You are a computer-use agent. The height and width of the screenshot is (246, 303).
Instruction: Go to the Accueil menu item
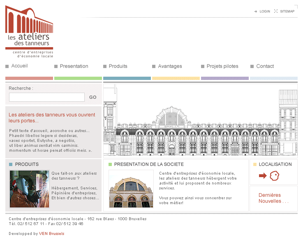(x=19, y=66)
